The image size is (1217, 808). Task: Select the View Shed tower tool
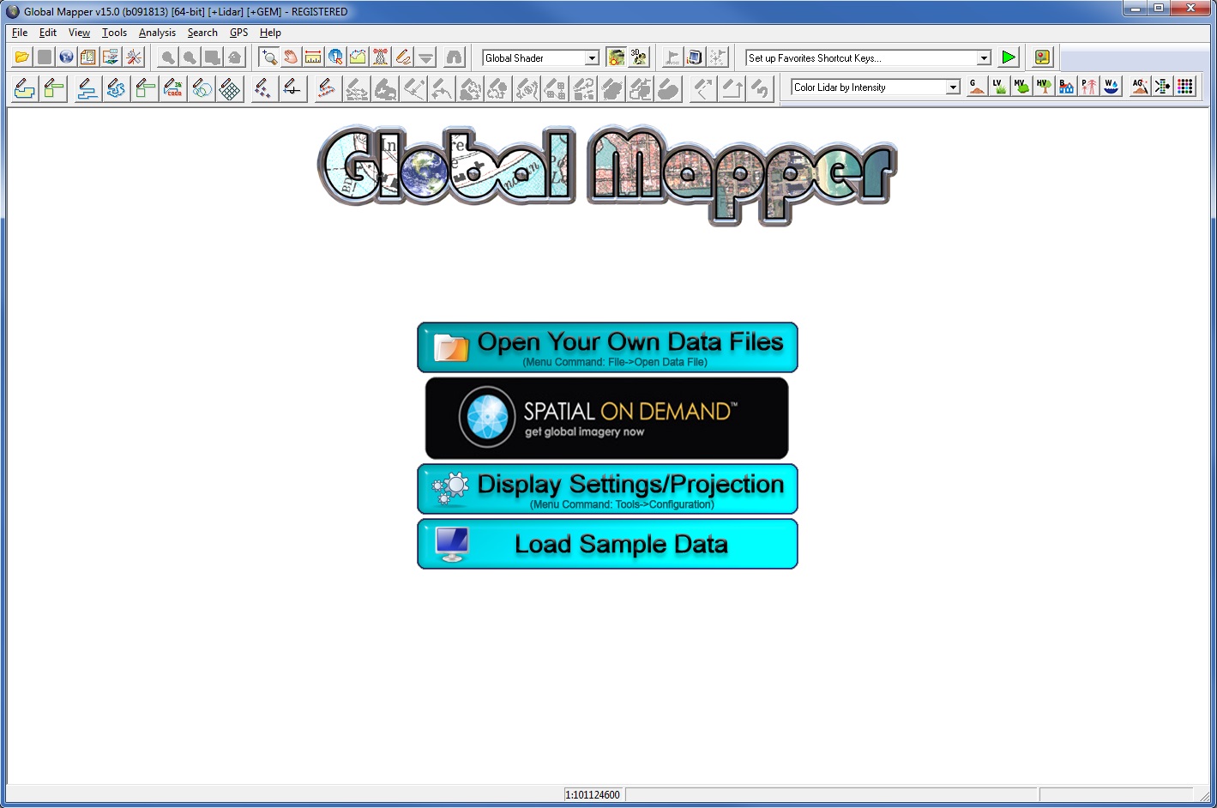pos(381,57)
